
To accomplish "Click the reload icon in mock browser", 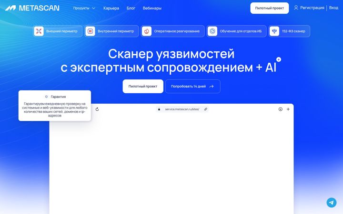I will [x=97, y=109].
